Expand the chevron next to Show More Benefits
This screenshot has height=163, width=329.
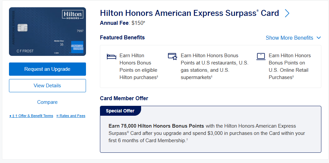319,38
